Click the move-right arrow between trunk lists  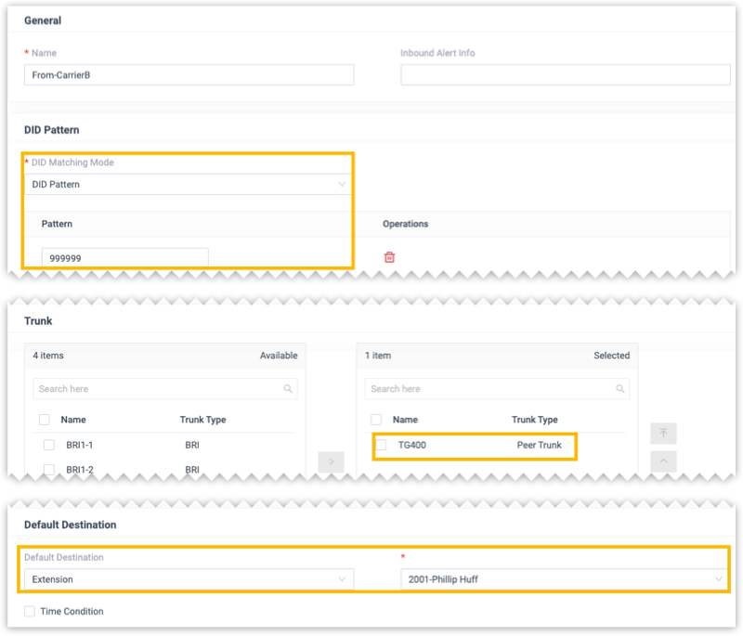pyautogui.click(x=332, y=461)
